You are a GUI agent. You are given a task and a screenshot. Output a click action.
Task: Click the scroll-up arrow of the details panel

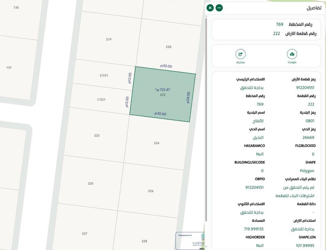(x=206, y=16)
